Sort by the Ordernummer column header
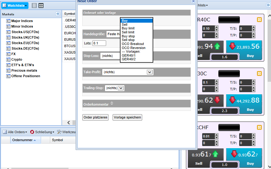This screenshot has height=169, width=271. pyautogui.click(x=24, y=140)
